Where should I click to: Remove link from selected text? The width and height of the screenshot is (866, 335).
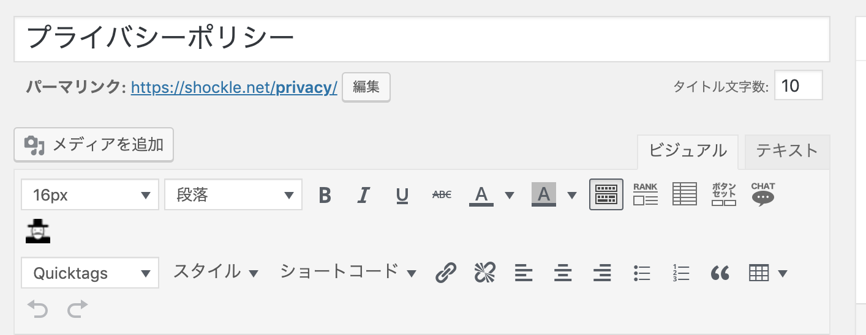tap(485, 273)
